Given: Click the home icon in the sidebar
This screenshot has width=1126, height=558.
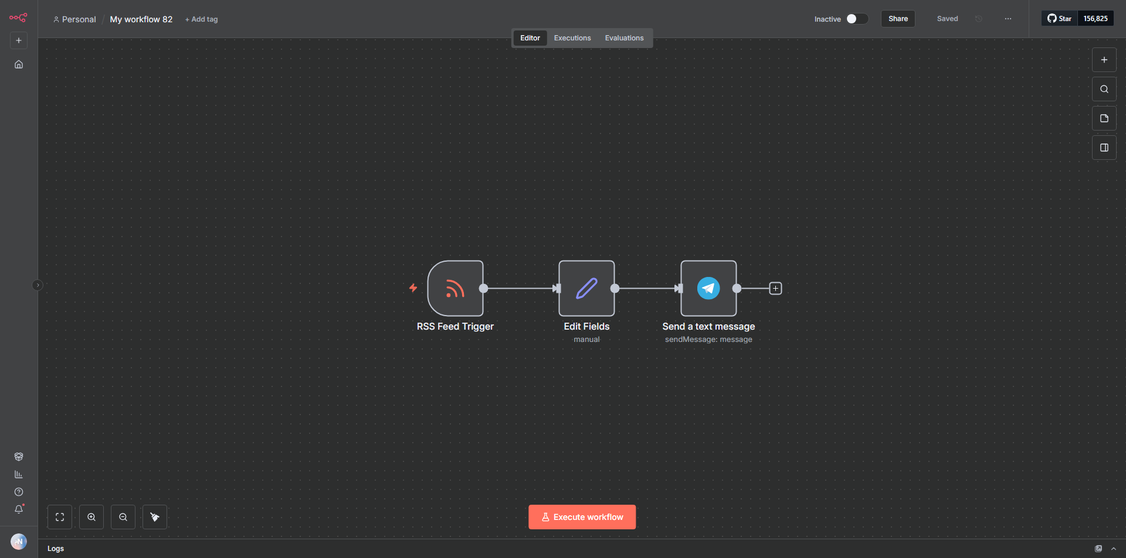Looking at the screenshot, I should point(19,64).
